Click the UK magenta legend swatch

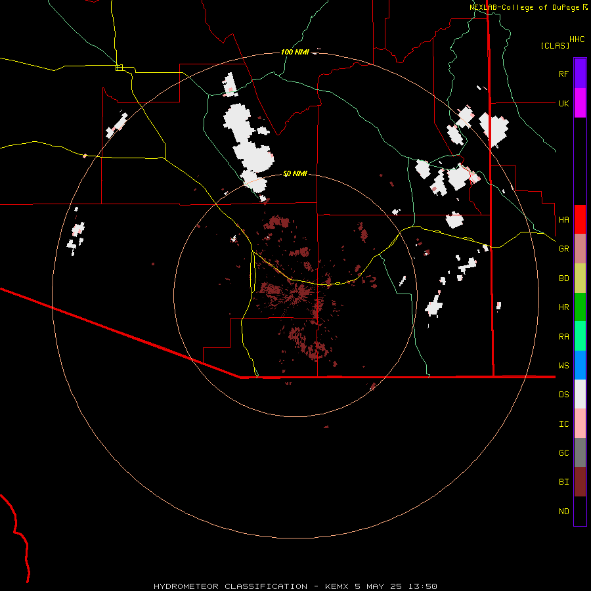[580, 103]
